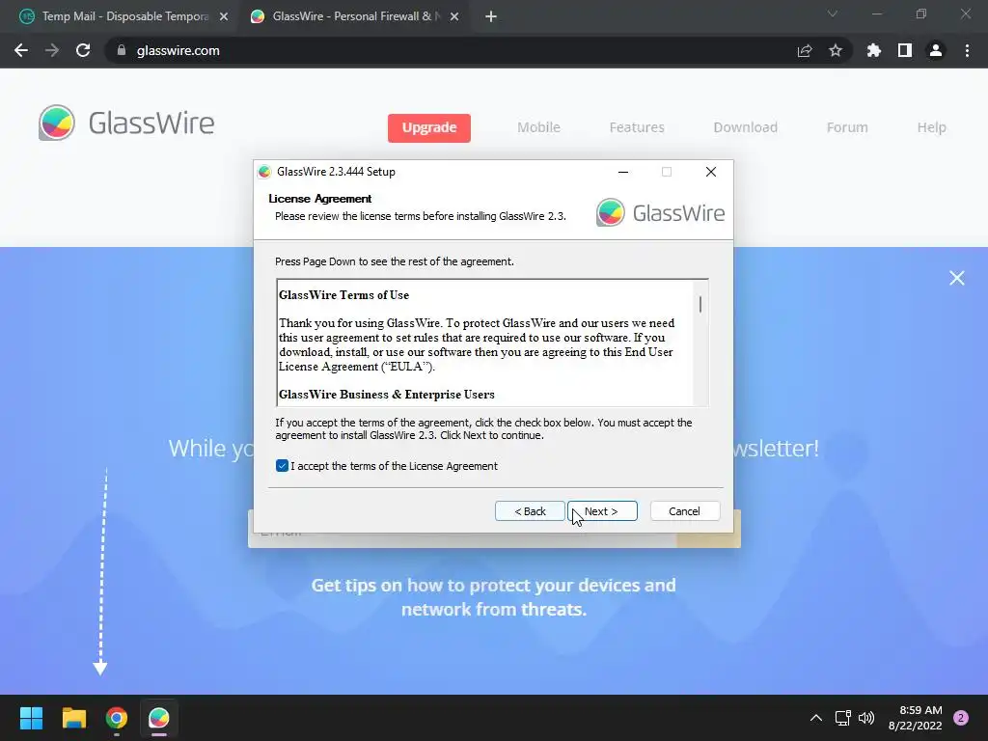Dismiss newsletter banner with white X
This screenshot has width=988, height=741.
pyautogui.click(x=956, y=278)
